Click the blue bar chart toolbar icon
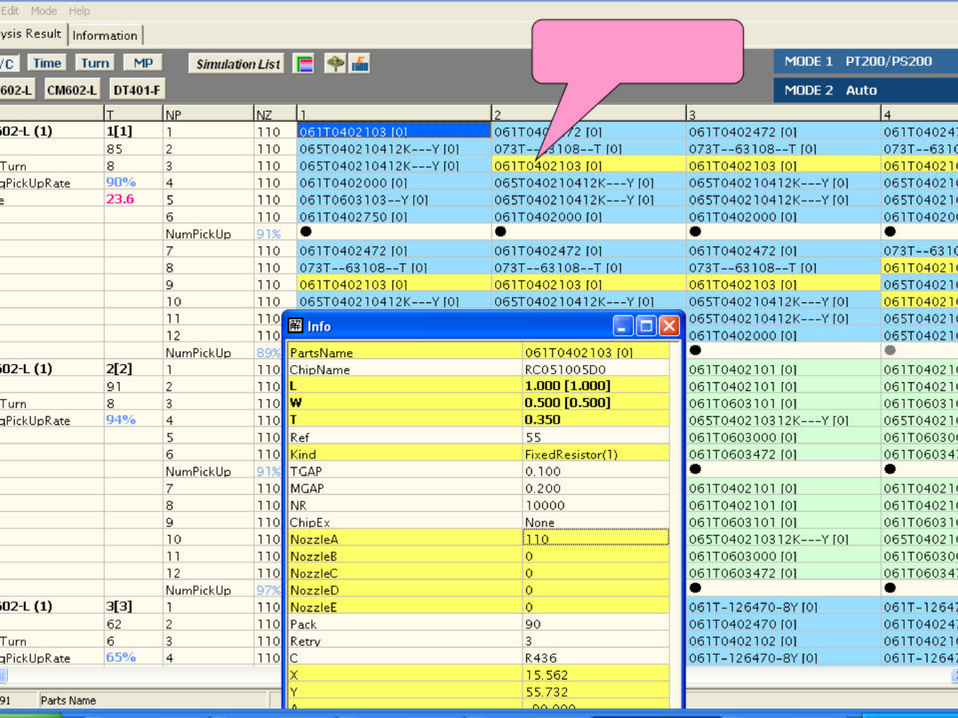 [361, 64]
